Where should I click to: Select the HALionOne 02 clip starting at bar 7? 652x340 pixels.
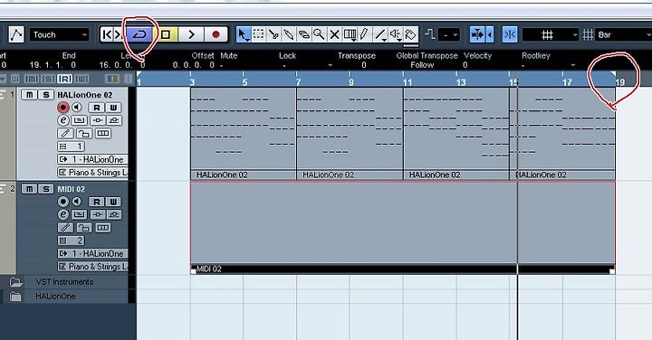tap(350, 133)
